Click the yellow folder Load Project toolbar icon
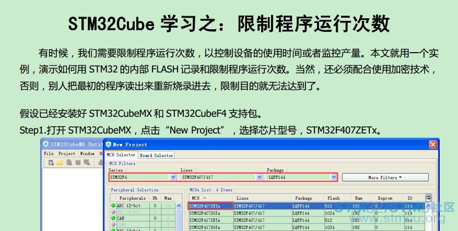 (x=60, y=163)
